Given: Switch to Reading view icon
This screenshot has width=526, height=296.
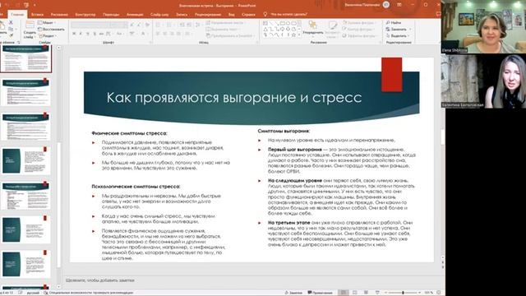Looking at the screenshot, I should tap(366, 293).
